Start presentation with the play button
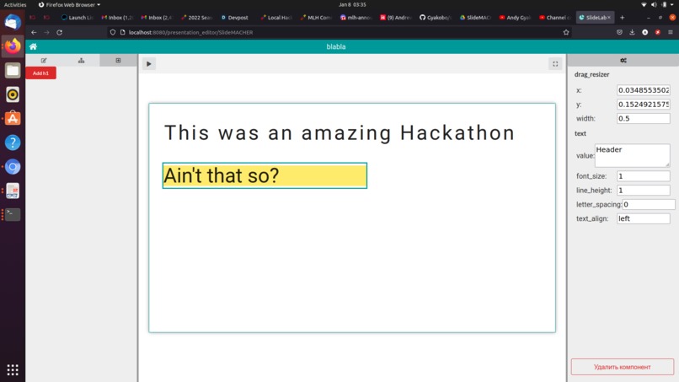Image resolution: width=679 pixels, height=382 pixels. 149,64
